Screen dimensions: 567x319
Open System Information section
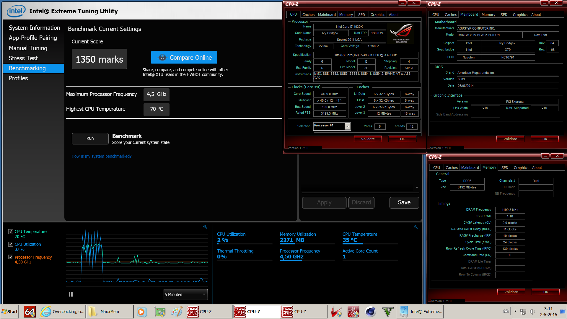tap(34, 28)
